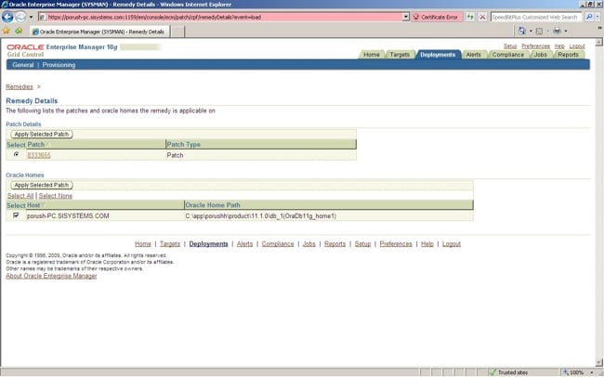Click the Certificate Error warning

click(437, 17)
